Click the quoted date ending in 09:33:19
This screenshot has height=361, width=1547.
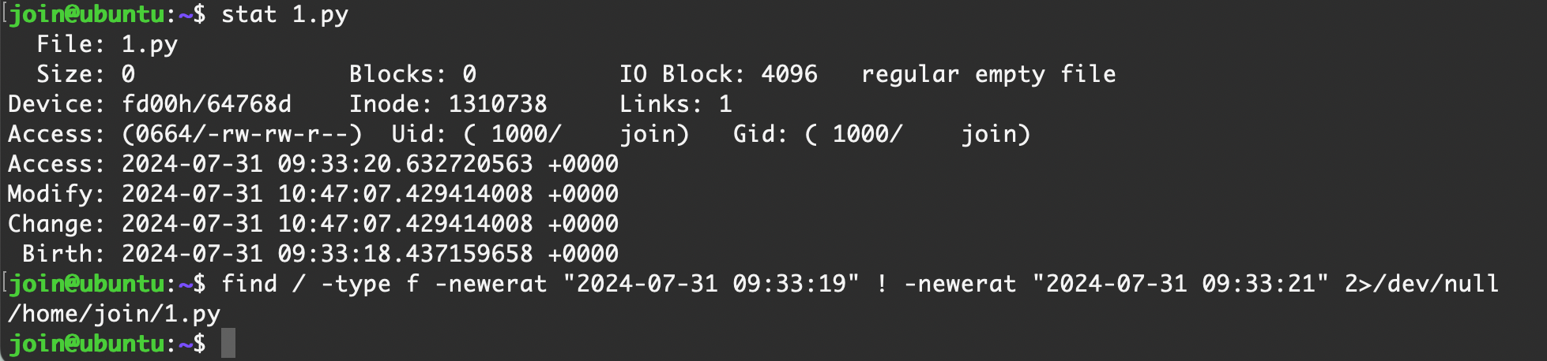(x=710, y=284)
